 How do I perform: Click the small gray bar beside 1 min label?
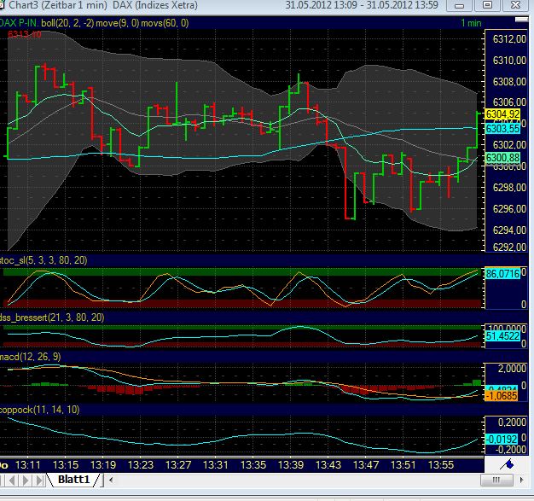click(x=521, y=20)
